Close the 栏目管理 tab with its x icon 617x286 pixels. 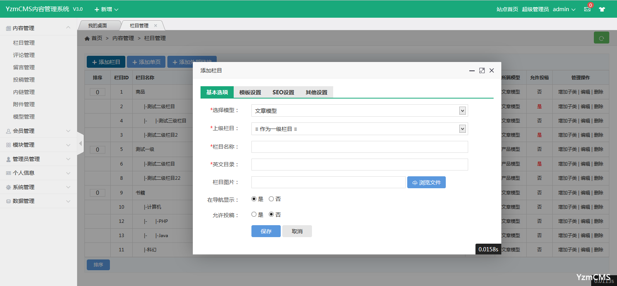point(155,26)
